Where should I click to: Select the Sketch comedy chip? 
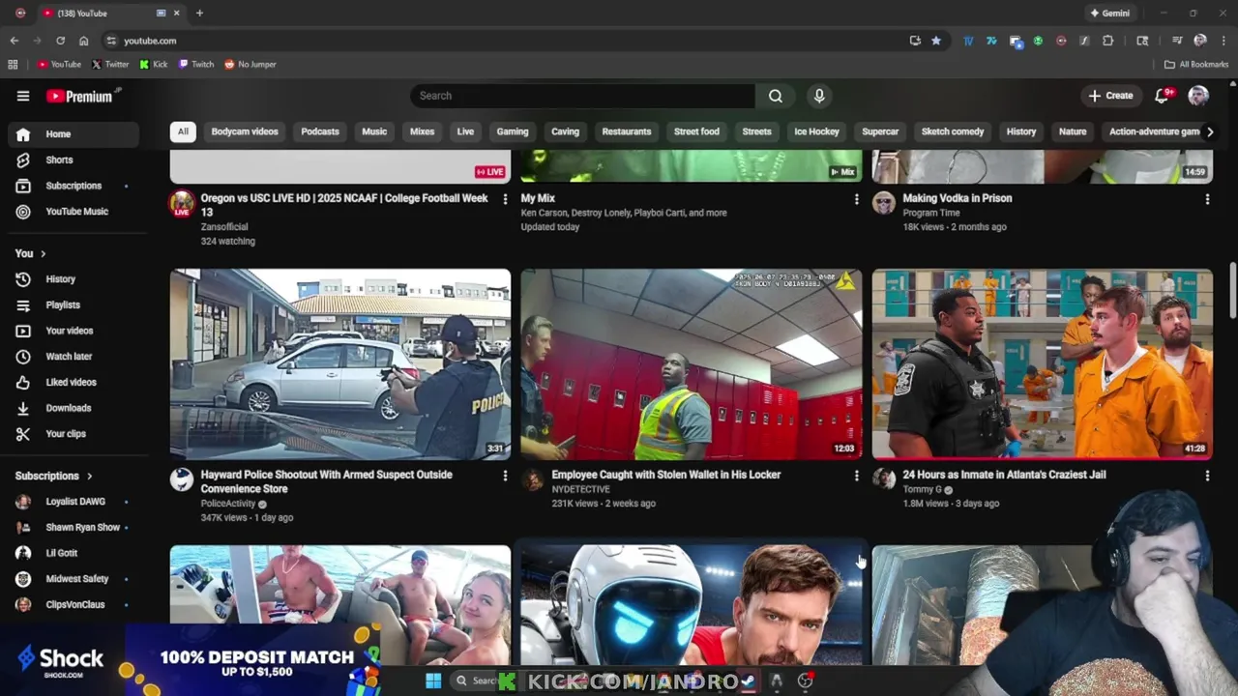pos(953,131)
